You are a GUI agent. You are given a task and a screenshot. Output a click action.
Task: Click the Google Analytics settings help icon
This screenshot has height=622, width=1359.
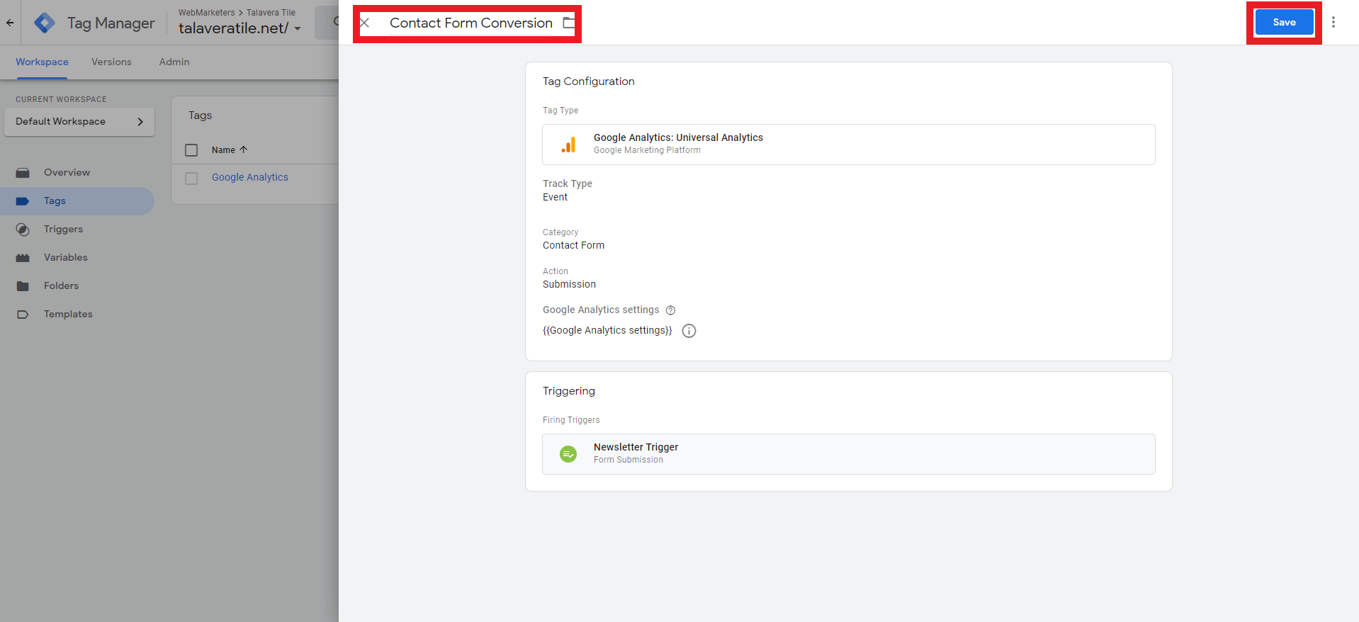(670, 310)
